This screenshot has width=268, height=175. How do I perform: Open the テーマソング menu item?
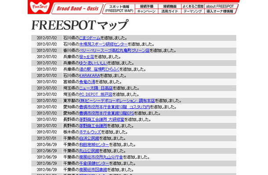pos(193,11)
